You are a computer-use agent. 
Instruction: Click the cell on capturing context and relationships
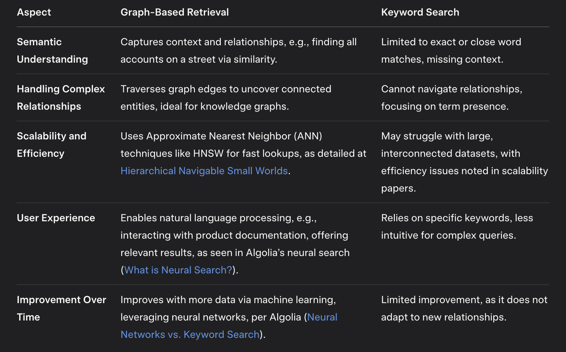pyautogui.click(x=238, y=50)
